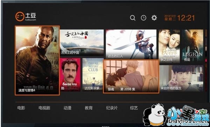The width and height of the screenshot is (210, 127).
Task: Click the Tudou logo face icon
Action: click(x=20, y=16)
